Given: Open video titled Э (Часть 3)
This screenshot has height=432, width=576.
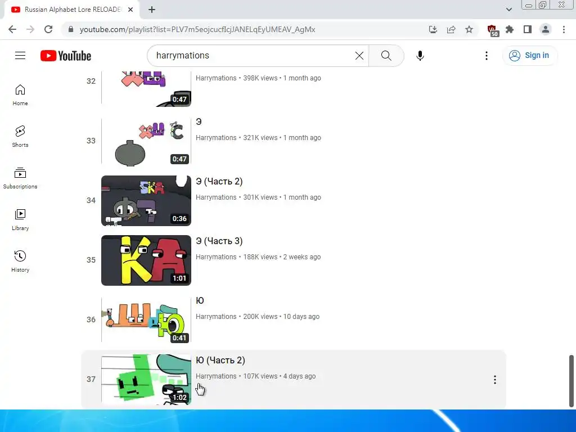Looking at the screenshot, I should [219, 241].
